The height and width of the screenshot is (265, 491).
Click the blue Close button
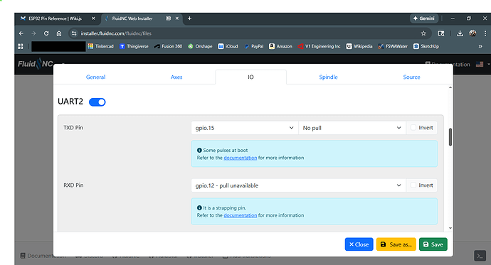pyautogui.click(x=359, y=244)
